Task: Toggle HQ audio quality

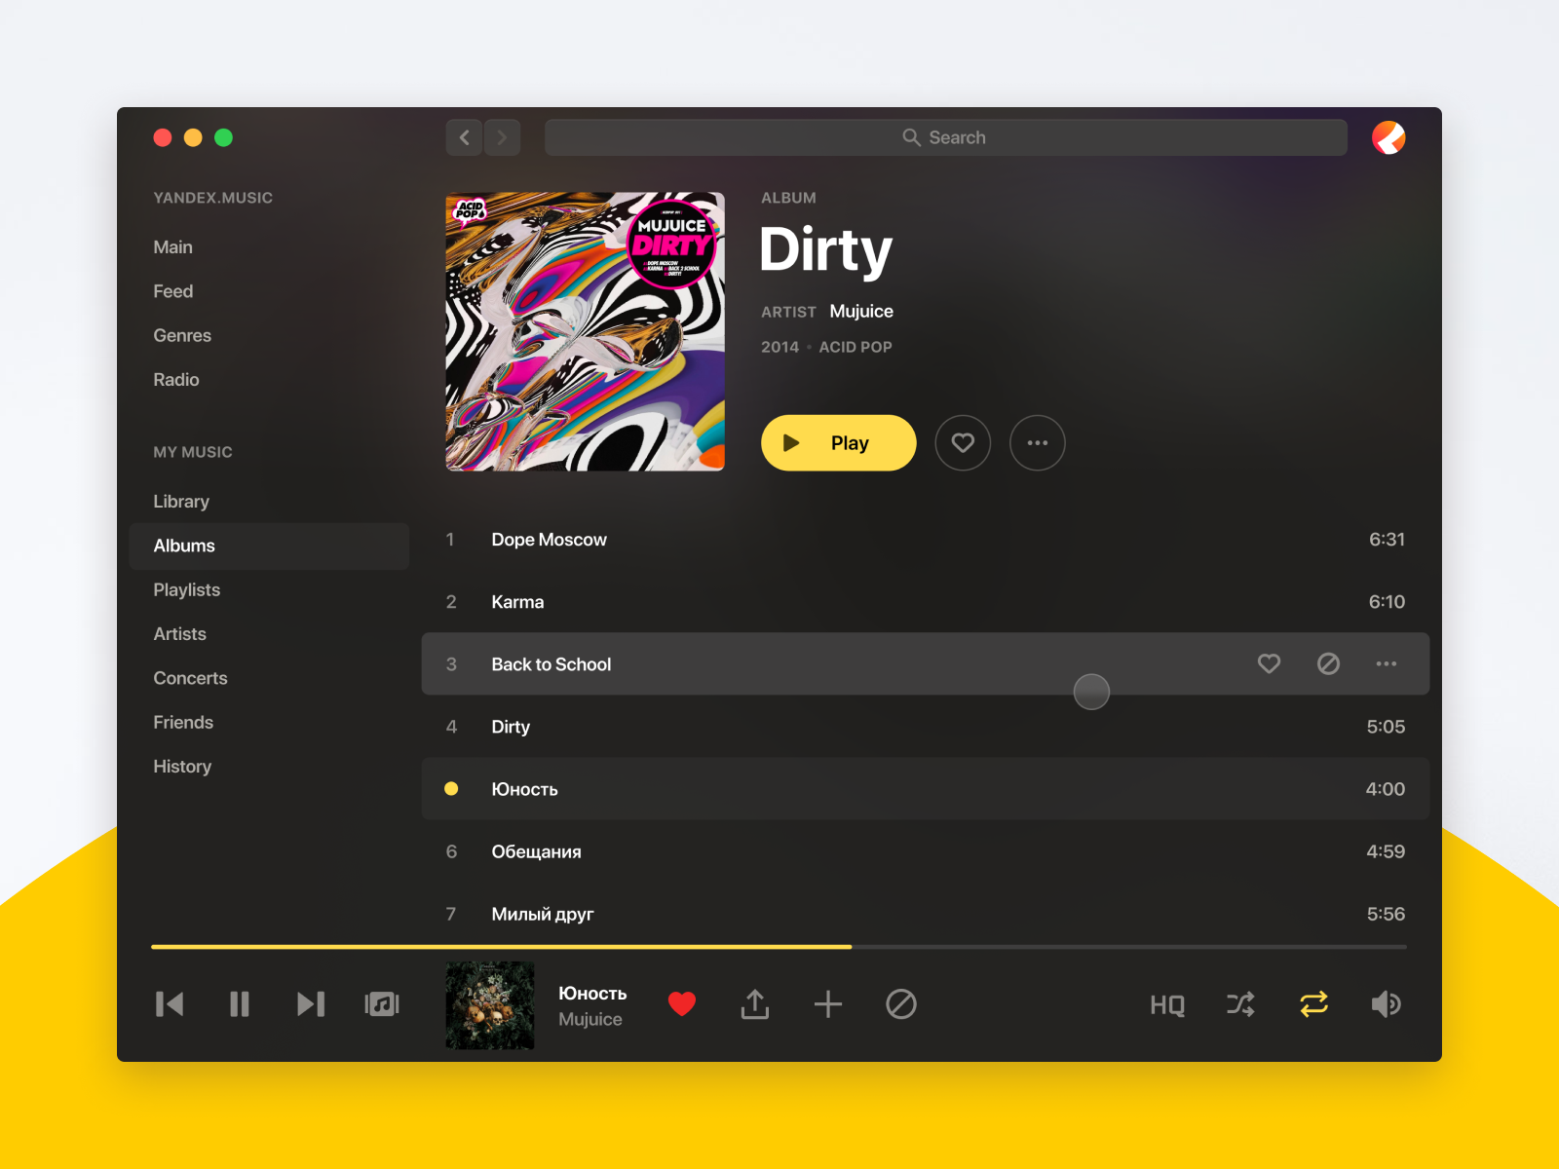Action: click(1167, 1005)
